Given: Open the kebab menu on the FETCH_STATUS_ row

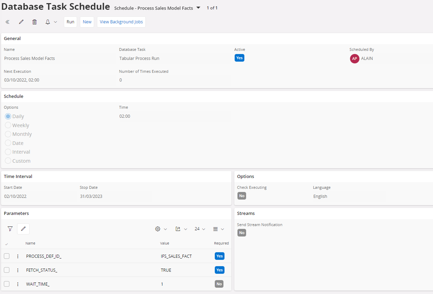Looking at the screenshot, I should (18, 270).
